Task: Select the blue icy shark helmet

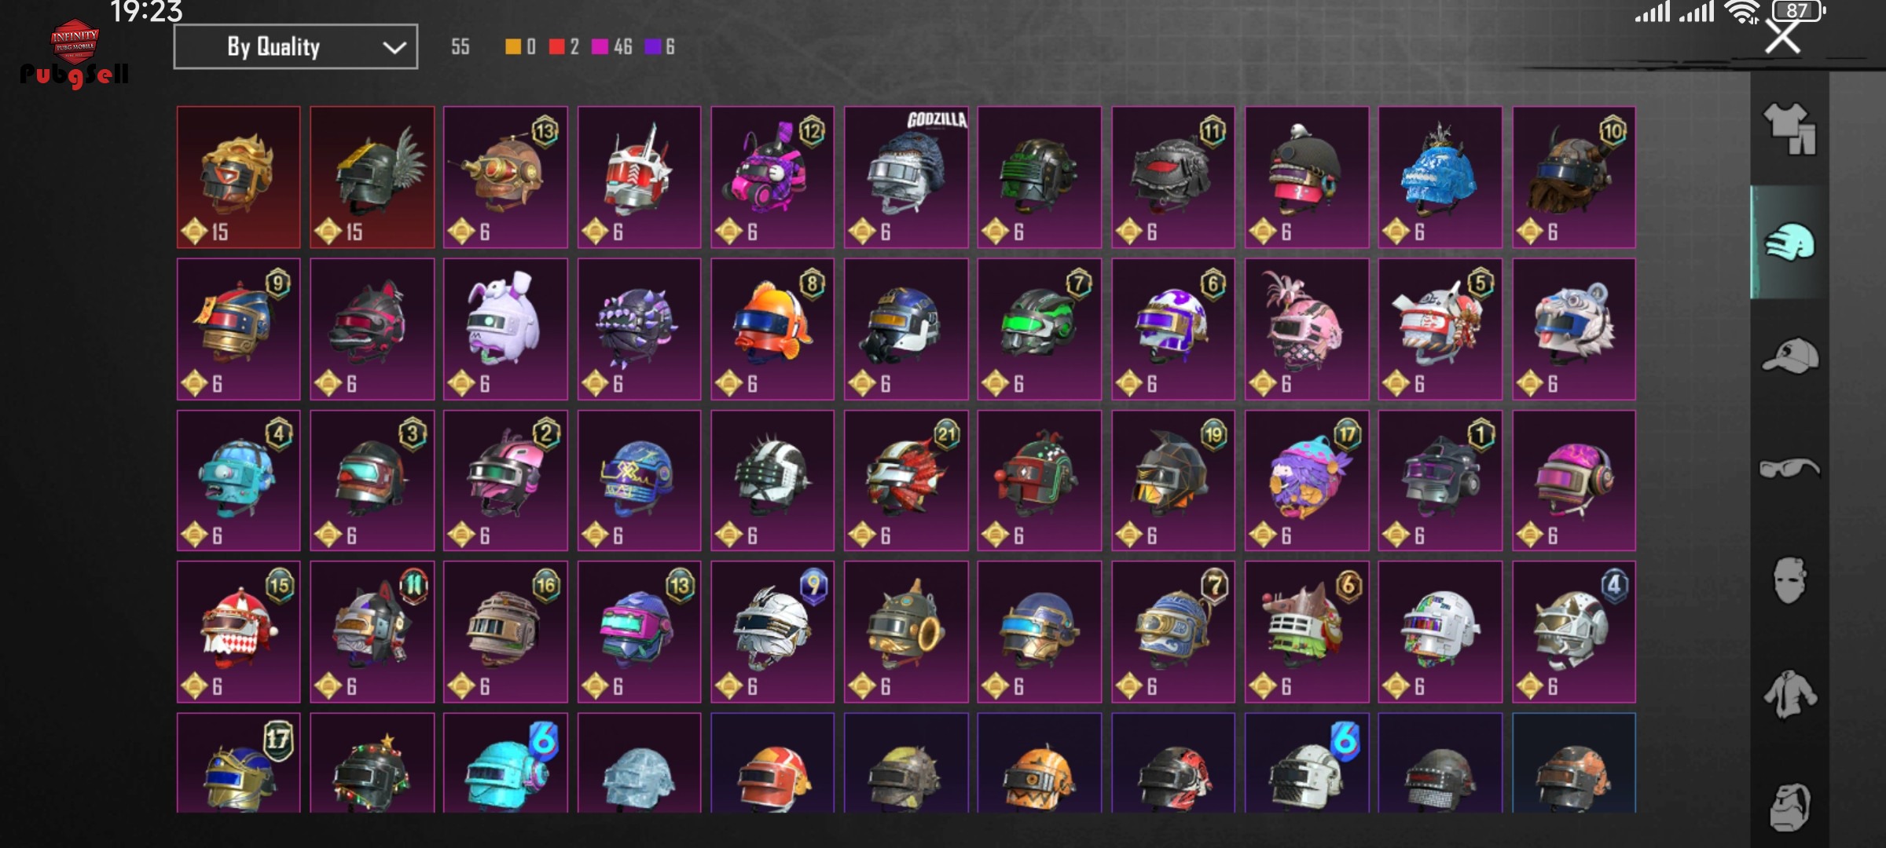Action: coord(1440,177)
